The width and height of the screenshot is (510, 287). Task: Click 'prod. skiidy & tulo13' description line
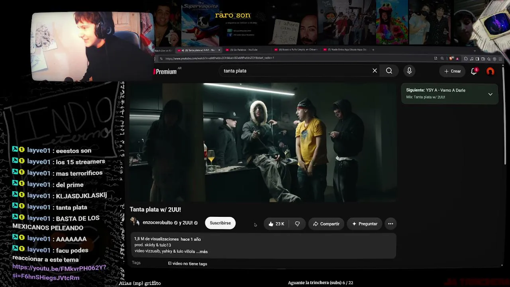click(153, 245)
